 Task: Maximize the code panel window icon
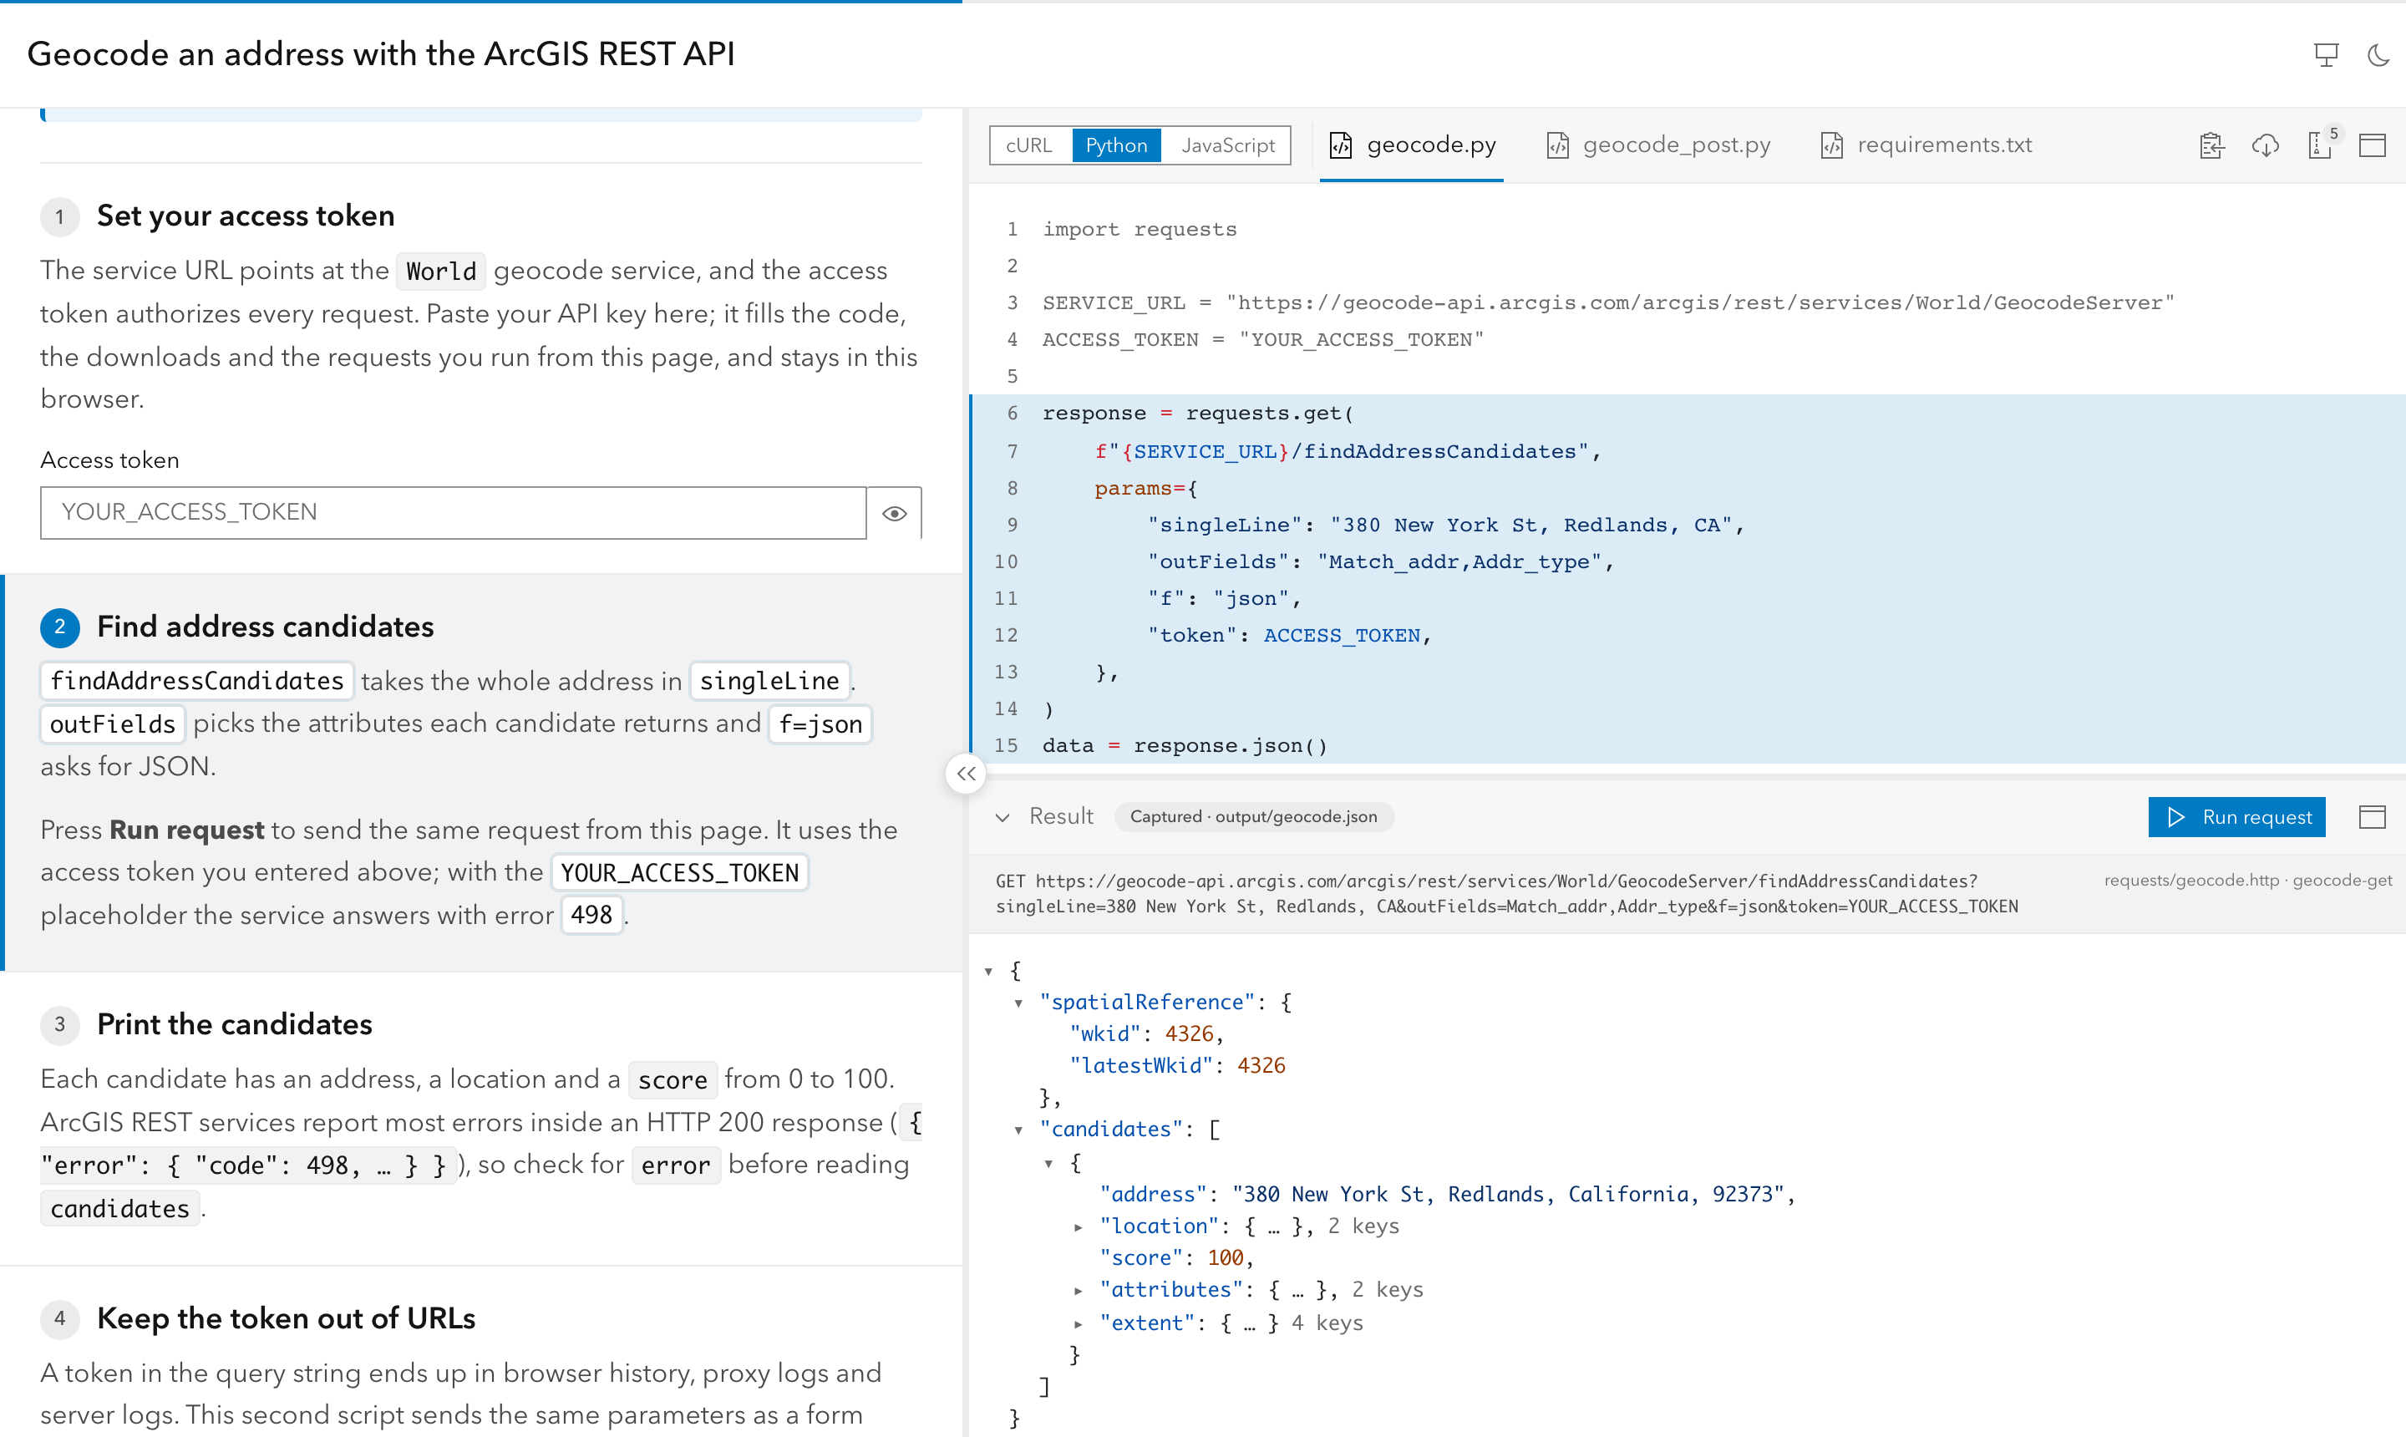coord(2372,145)
